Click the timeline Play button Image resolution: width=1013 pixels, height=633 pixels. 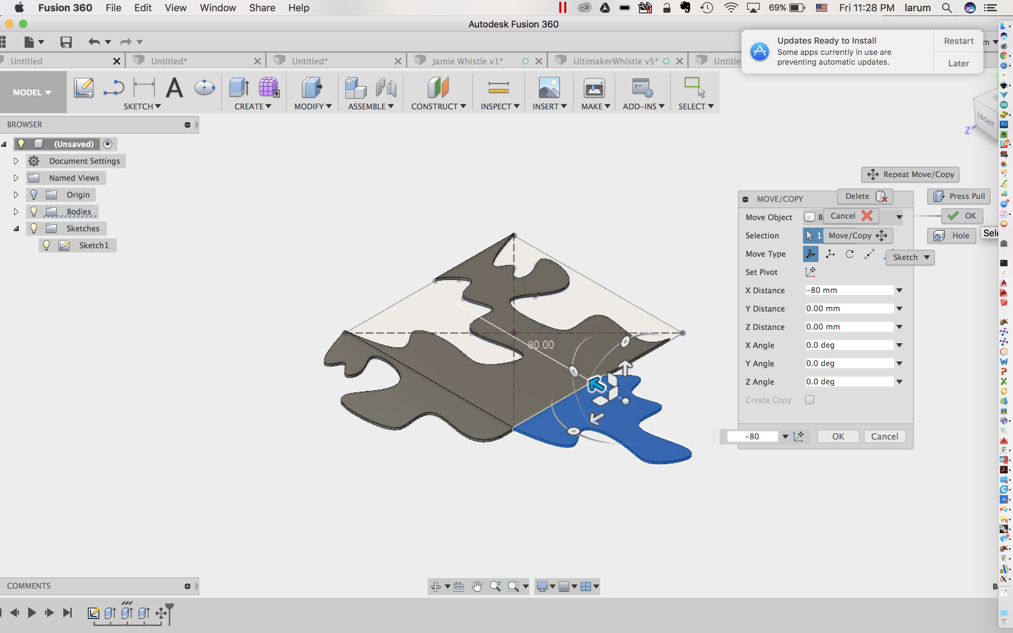coord(32,613)
